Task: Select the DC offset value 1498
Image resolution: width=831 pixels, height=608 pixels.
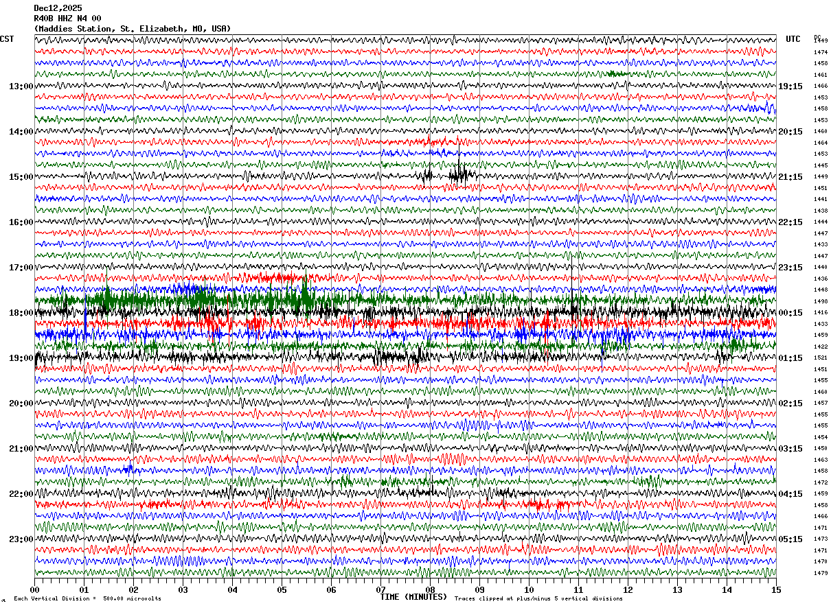Action: pyautogui.click(x=821, y=301)
